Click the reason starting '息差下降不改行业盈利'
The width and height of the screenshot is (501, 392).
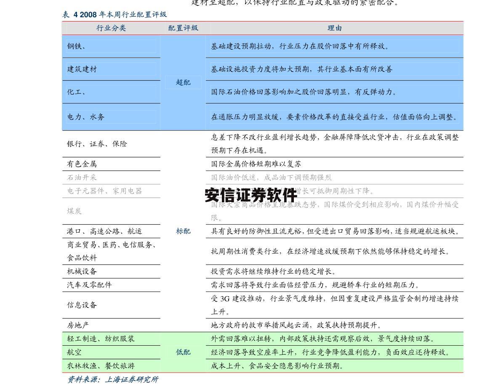(x=335, y=144)
